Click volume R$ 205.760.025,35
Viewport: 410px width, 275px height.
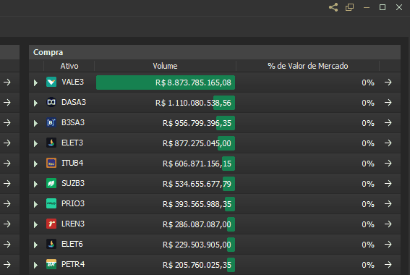click(197, 265)
